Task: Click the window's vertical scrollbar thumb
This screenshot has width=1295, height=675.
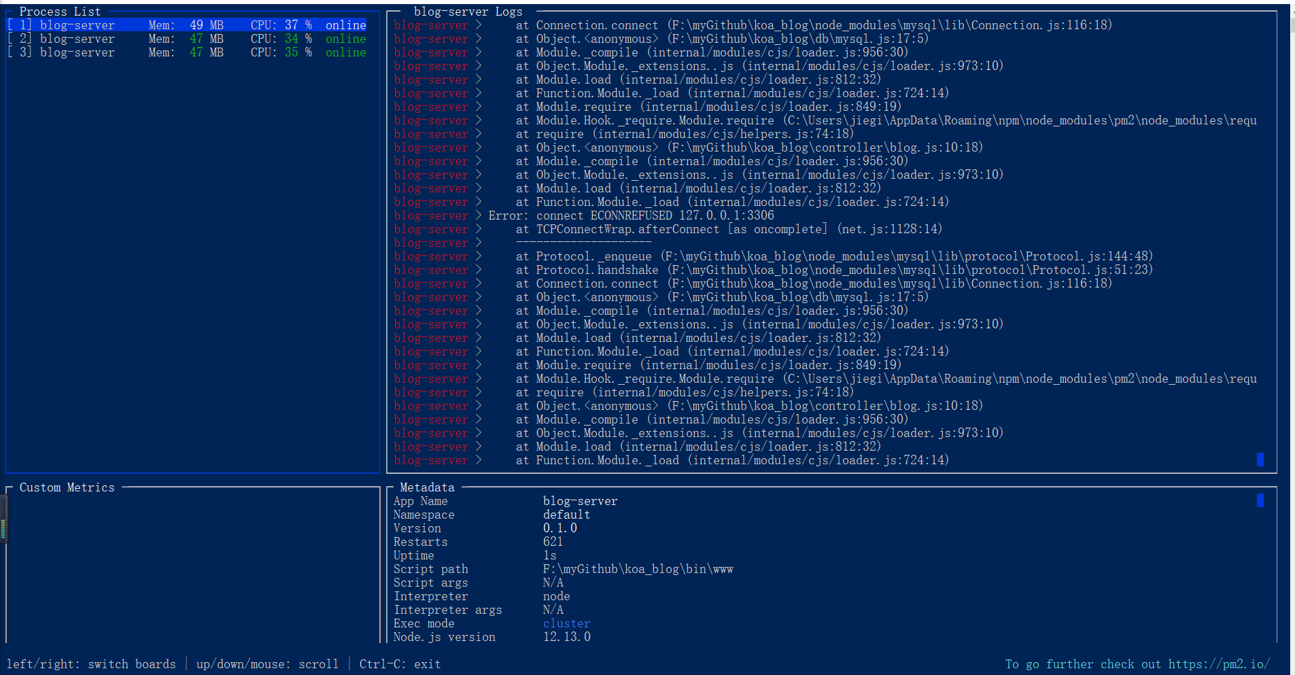Action: coord(1292,26)
